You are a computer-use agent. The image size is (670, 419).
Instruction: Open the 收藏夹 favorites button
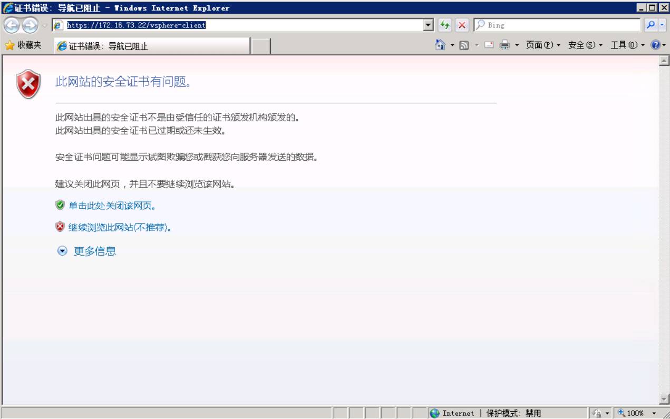[23, 45]
